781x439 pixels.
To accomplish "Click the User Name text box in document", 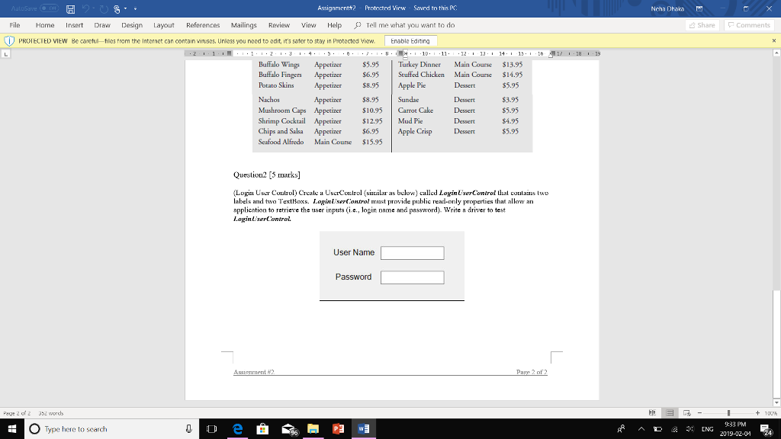I will tap(412, 253).
